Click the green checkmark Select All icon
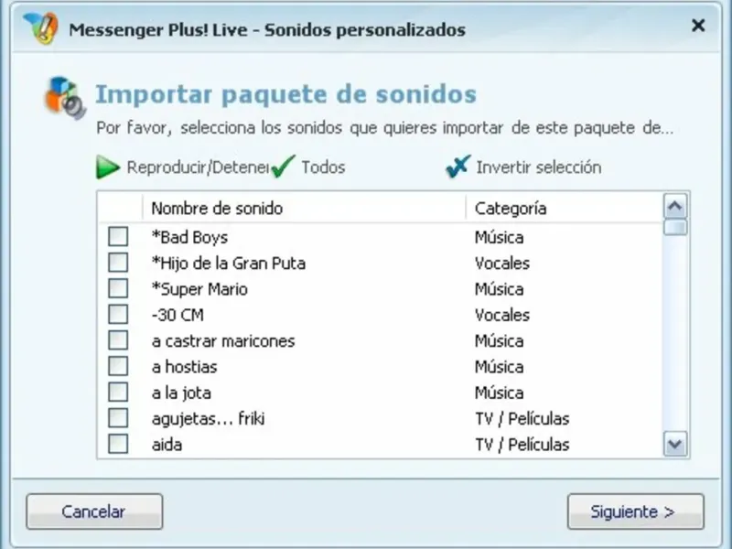Image resolution: width=732 pixels, height=549 pixels. [284, 167]
